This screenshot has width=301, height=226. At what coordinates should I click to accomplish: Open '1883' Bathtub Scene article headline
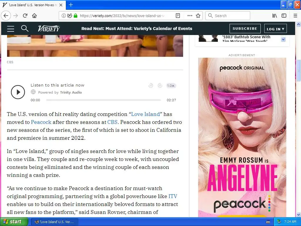coord(246,39)
